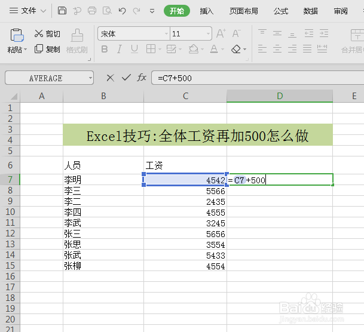Cut selection with 剪切
Viewport: 364px width, 332px height.
pyautogui.click(x=47, y=34)
